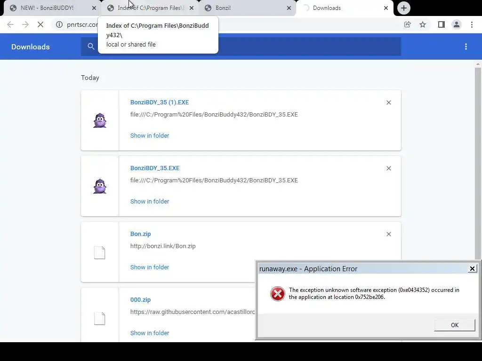Click Bonzi icon for BonziBDY_35.EXE
Image resolution: width=482 pixels, height=361 pixels.
(x=100, y=186)
